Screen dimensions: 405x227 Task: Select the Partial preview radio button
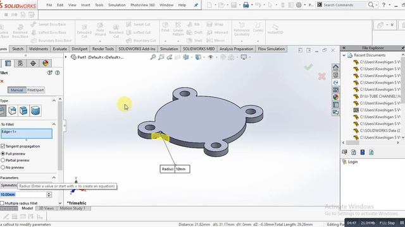(3, 160)
